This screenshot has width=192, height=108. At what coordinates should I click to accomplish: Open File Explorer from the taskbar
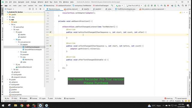pyautogui.click(x=16, y=105)
